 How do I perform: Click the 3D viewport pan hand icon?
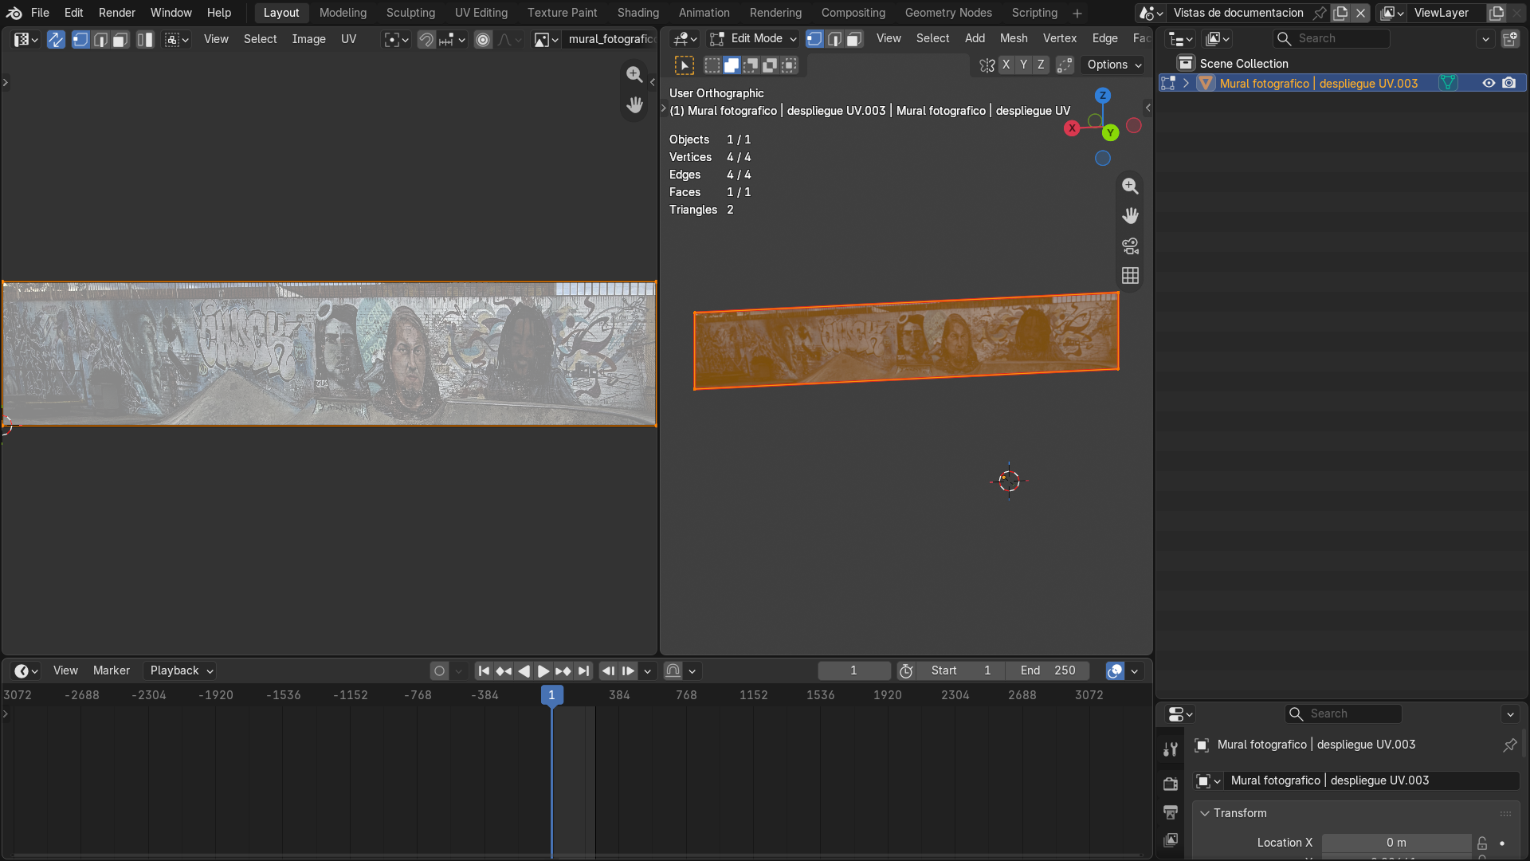(1130, 215)
